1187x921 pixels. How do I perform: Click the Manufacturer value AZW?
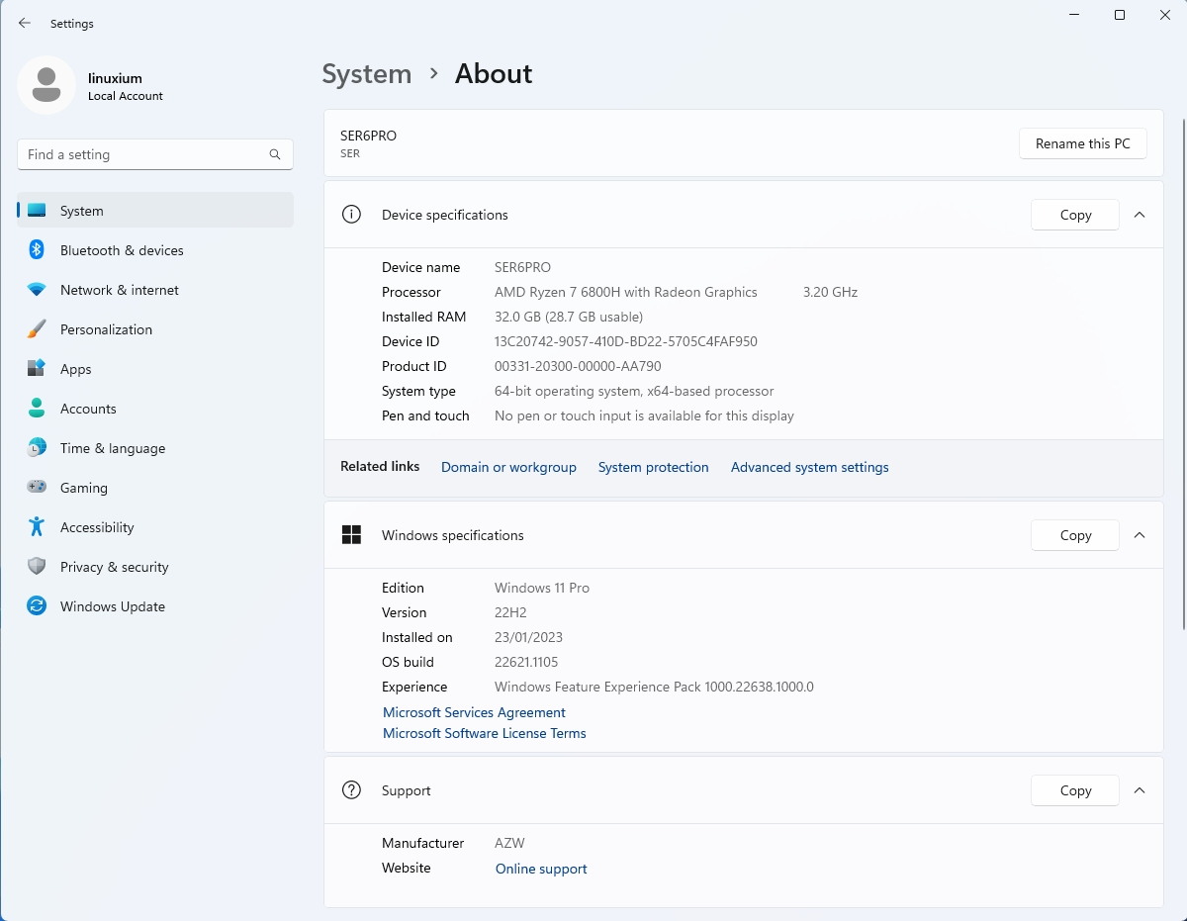509,843
